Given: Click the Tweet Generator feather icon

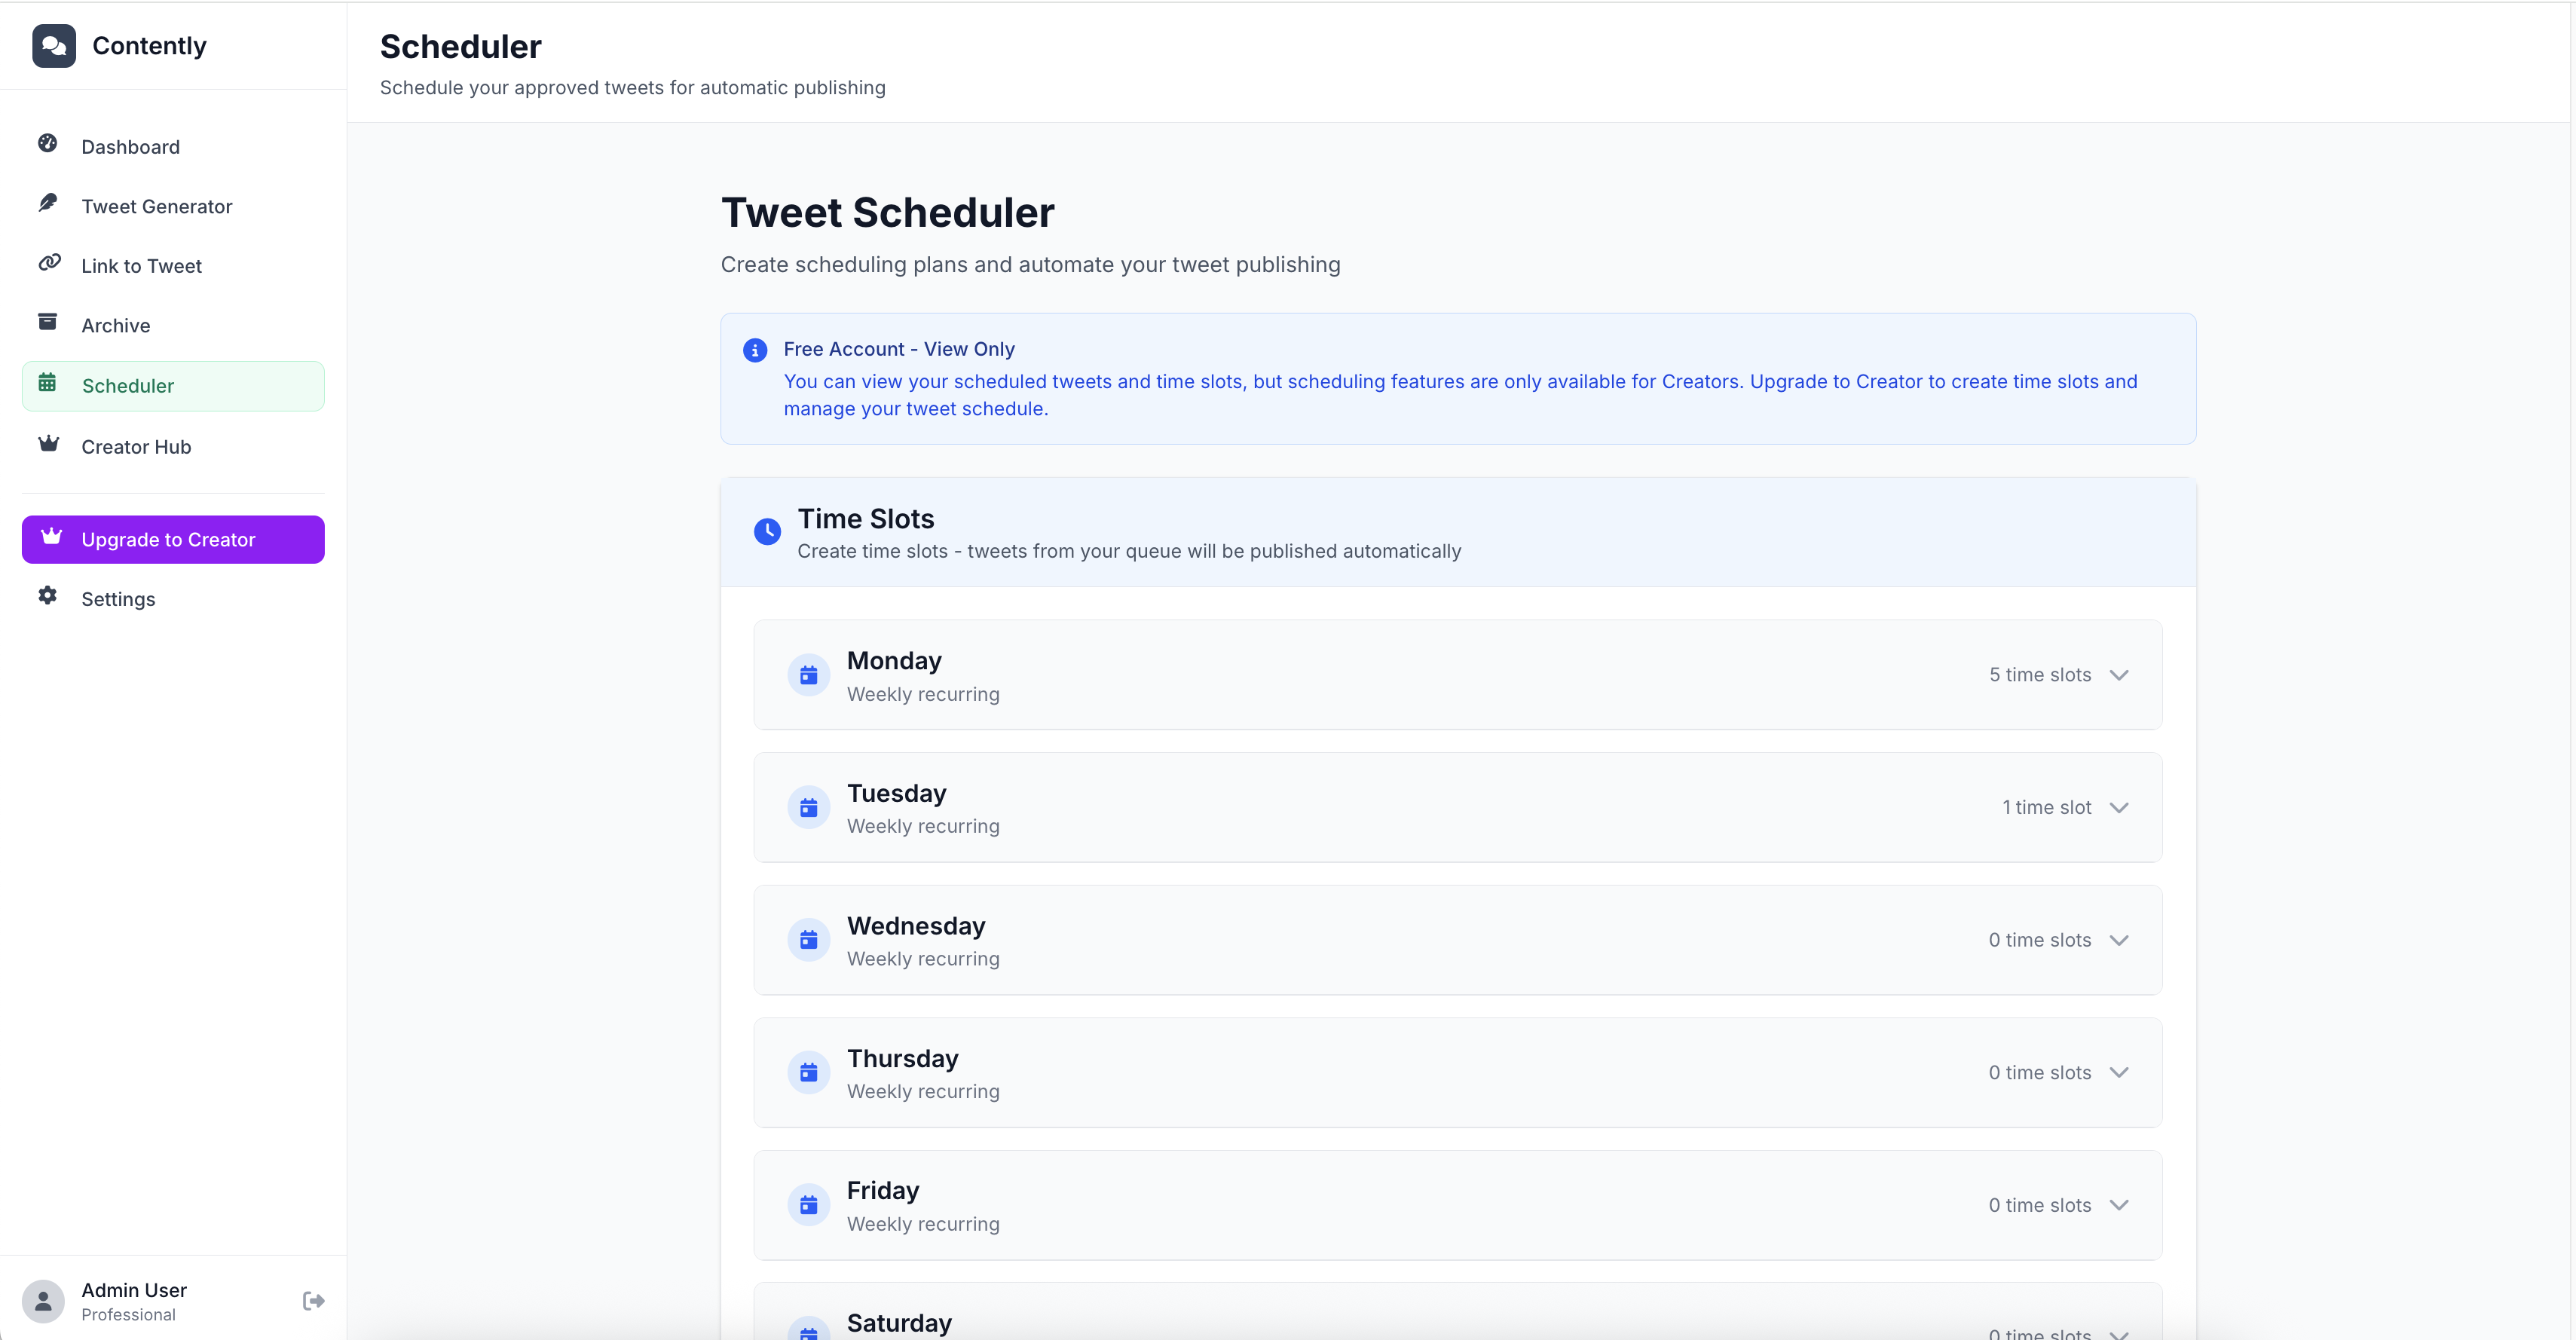Looking at the screenshot, I should 48,203.
